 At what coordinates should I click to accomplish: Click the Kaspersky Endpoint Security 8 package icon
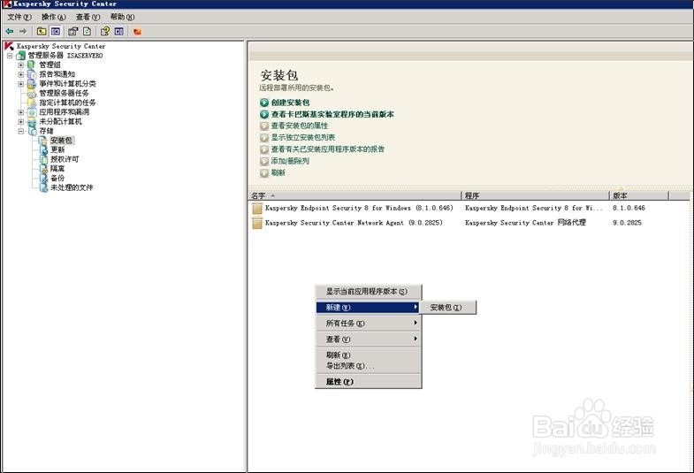pos(257,208)
